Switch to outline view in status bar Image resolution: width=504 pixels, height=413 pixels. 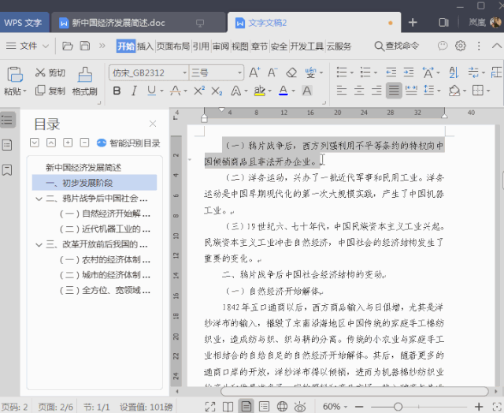click(x=265, y=407)
